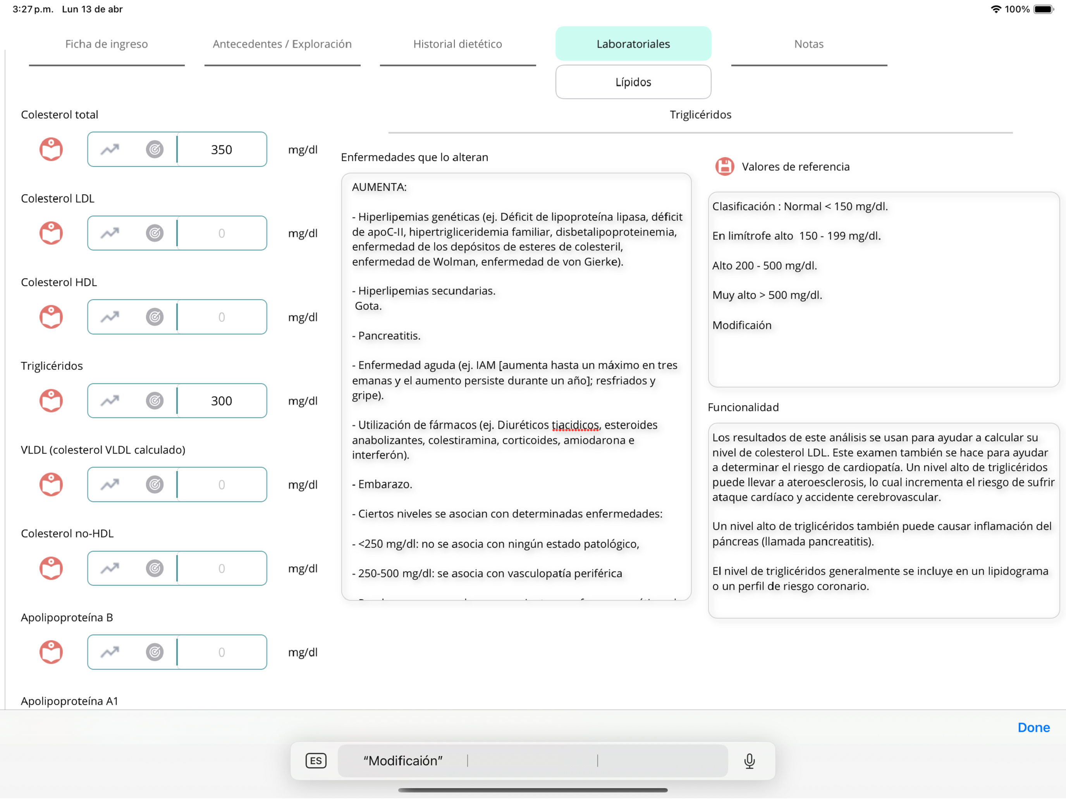
Task: Tap the Wi-Fi status icon
Action: click(996, 9)
